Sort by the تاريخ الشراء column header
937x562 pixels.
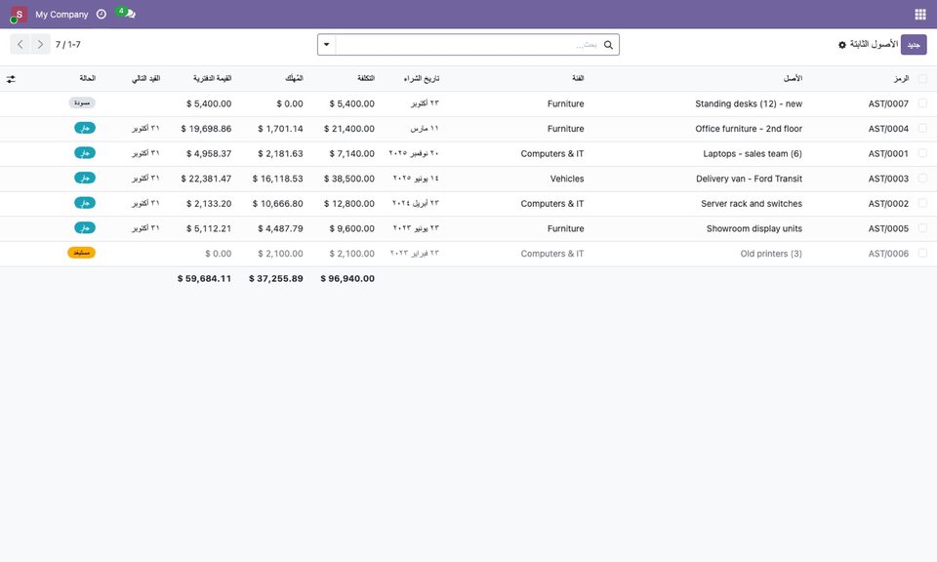click(422, 78)
